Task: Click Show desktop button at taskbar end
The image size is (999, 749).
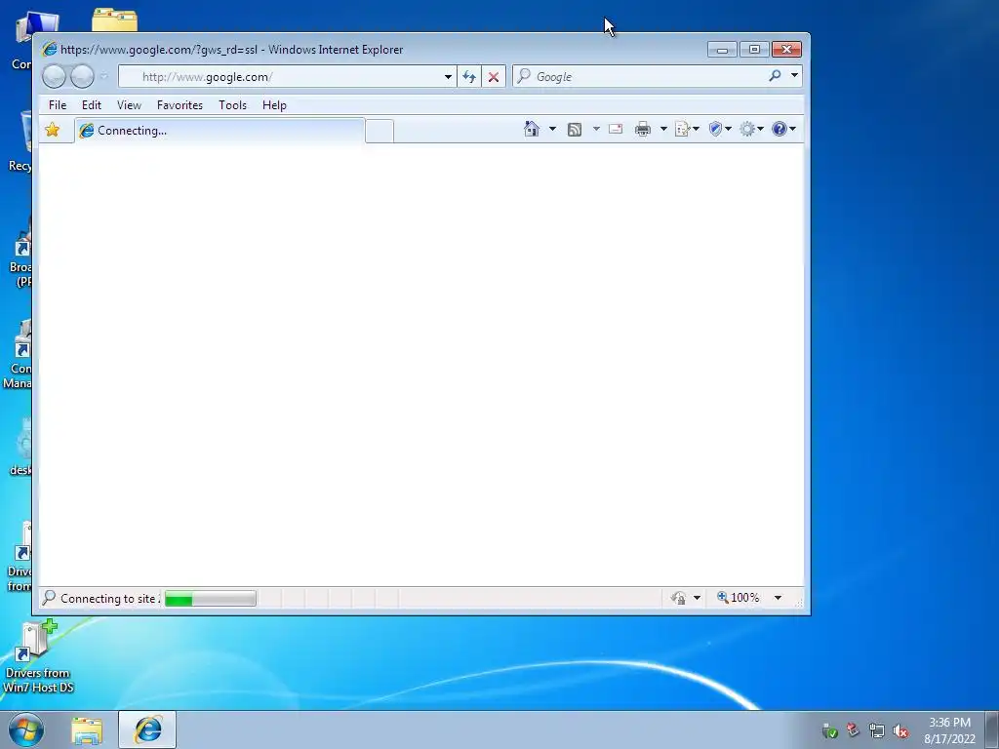Action: tap(992, 729)
